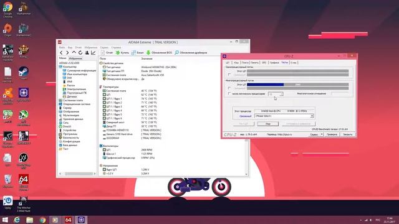Open the graph icon in AIDA64 toolbar
The image size is (399, 224).
[x=94, y=52]
